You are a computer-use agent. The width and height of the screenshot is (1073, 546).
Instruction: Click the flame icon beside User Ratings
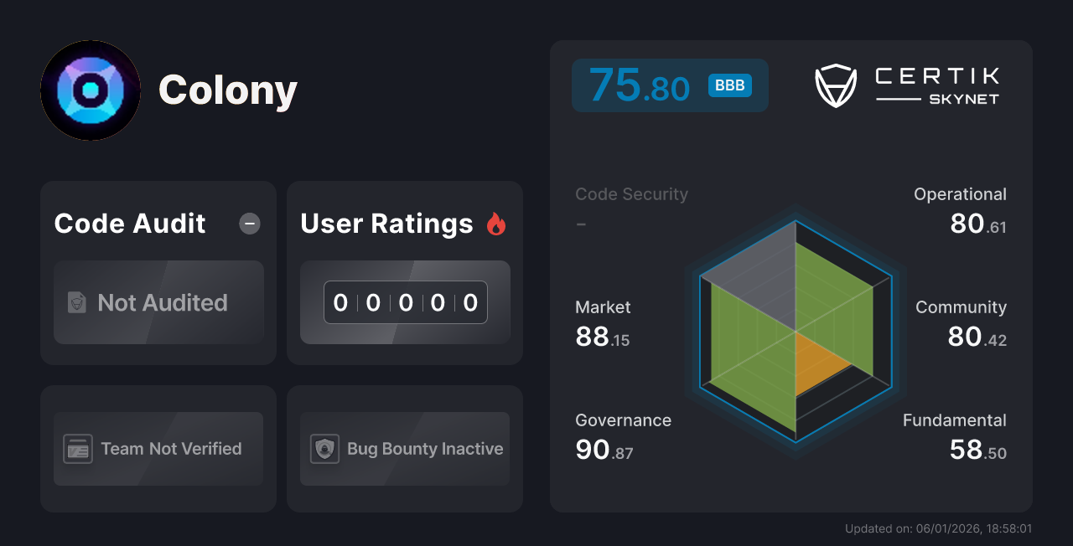[x=495, y=224]
